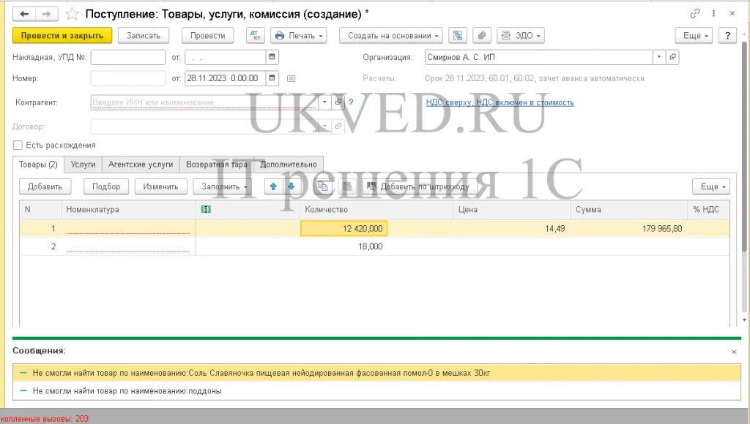Switch to the Товары (2) tab
The image size is (750, 424).
pos(38,164)
